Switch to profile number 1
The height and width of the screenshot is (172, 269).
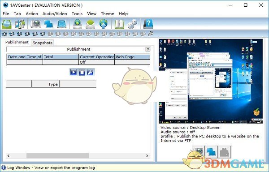point(4,34)
